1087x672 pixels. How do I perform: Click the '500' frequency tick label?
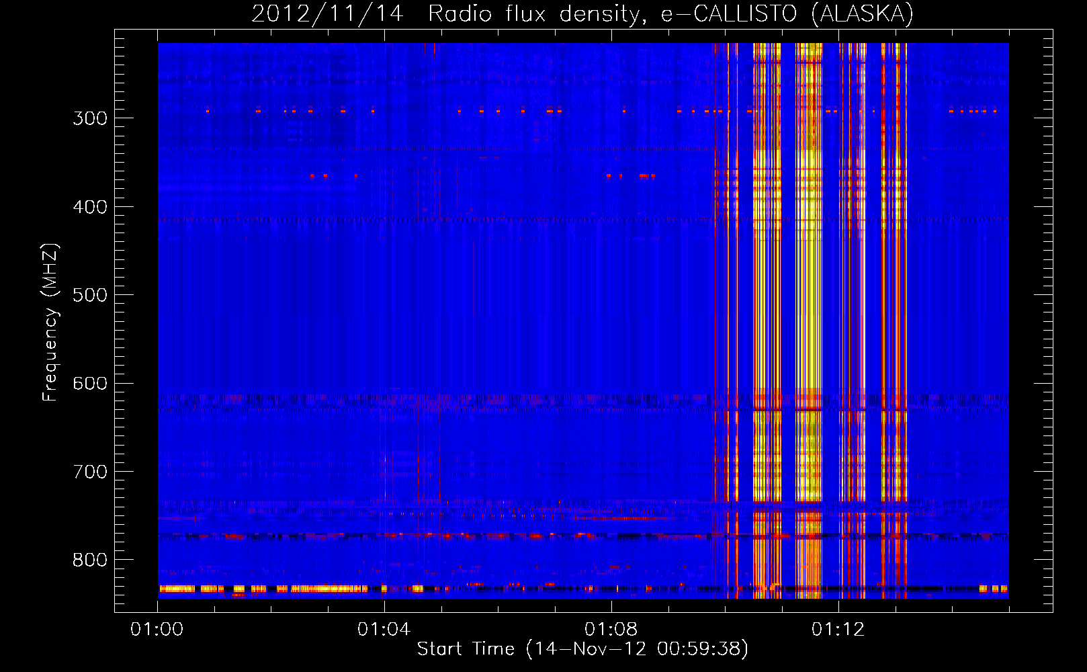click(x=90, y=295)
